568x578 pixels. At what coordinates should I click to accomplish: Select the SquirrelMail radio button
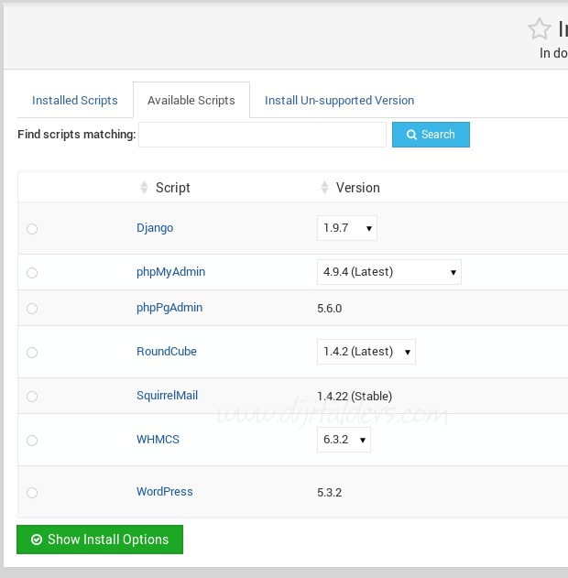32,397
